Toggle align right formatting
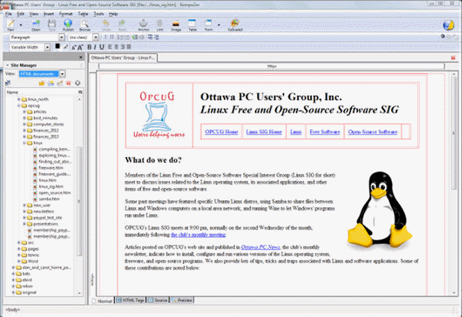Screen dimensions: 462x317 coord(123,47)
